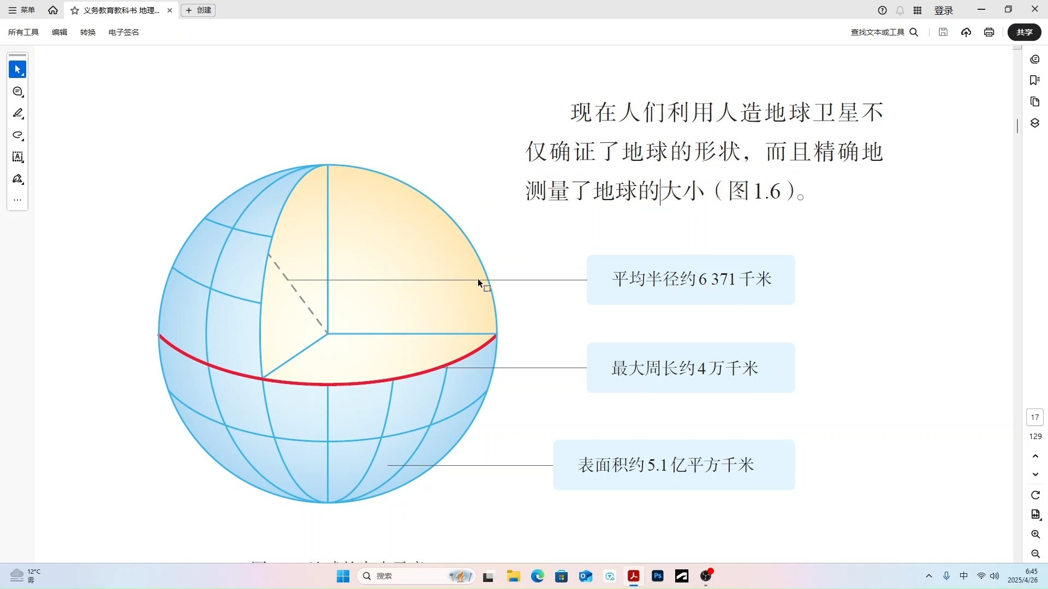Show hidden system tray icons chevron
The width and height of the screenshot is (1048, 589).
tap(929, 576)
